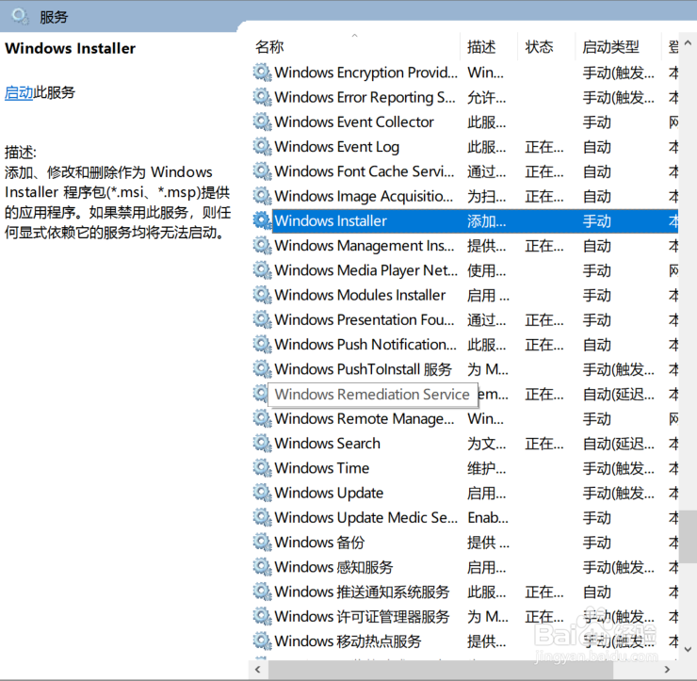The width and height of the screenshot is (697, 681).
Task: Select Windows Remediation Service name
Action: (372, 395)
